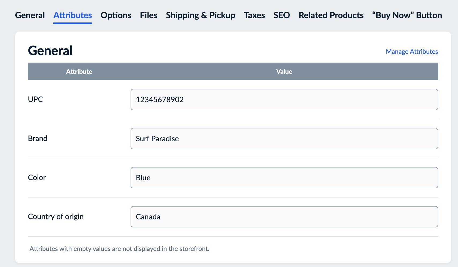Click the Brand attribute label

click(x=38, y=138)
